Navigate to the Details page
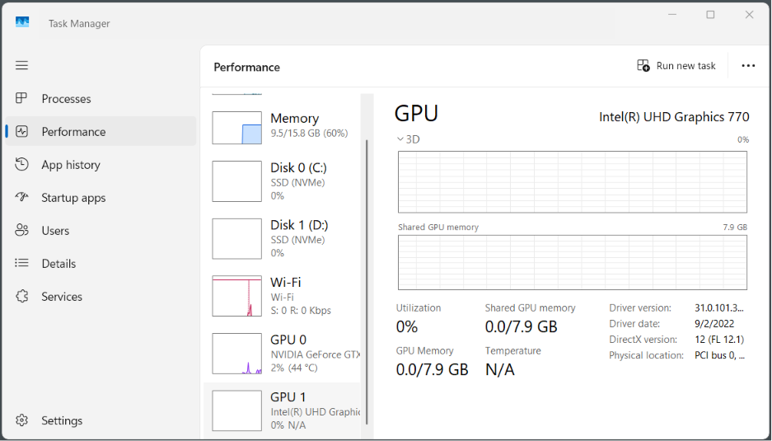Image resolution: width=772 pixels, height=441 pixels. coord(101,264)
